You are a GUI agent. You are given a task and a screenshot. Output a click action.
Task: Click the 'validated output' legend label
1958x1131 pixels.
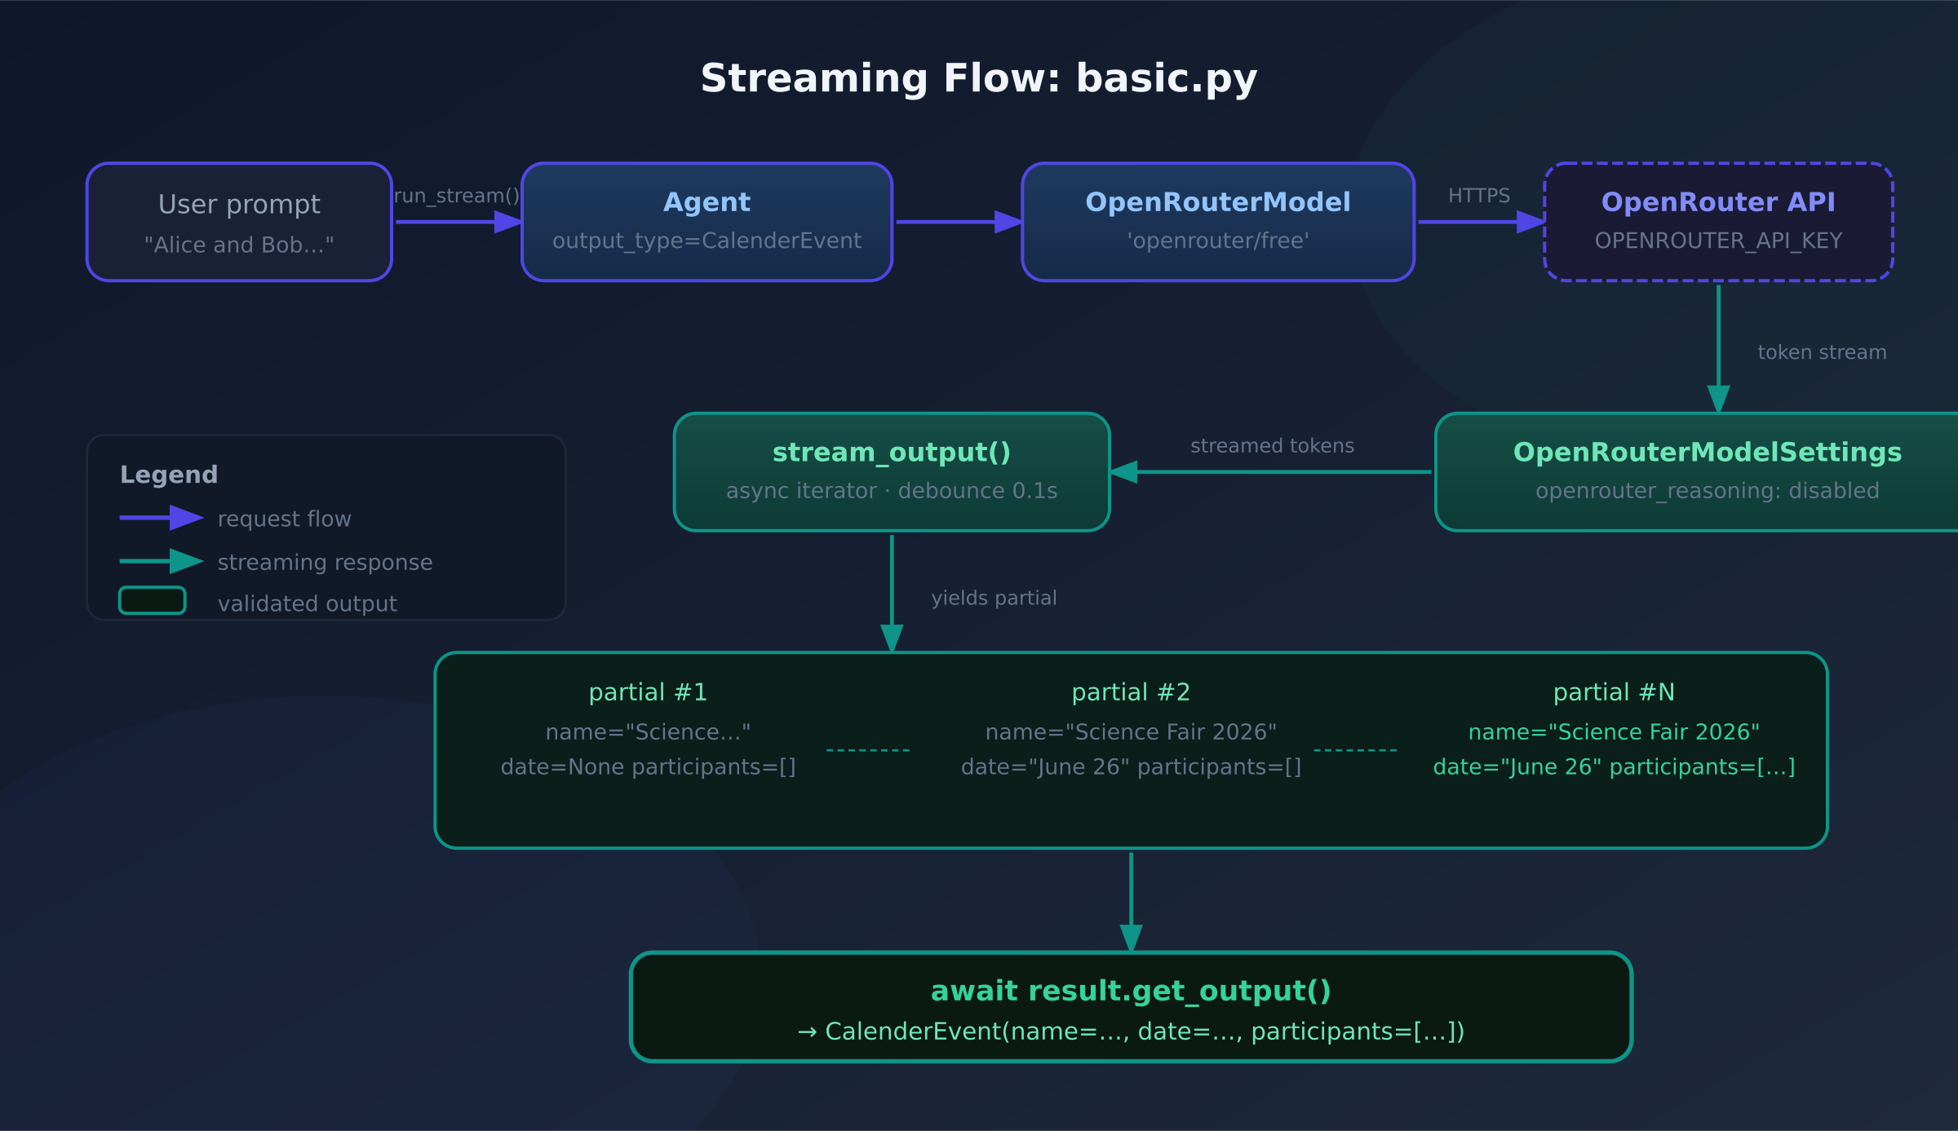point(308,604)
